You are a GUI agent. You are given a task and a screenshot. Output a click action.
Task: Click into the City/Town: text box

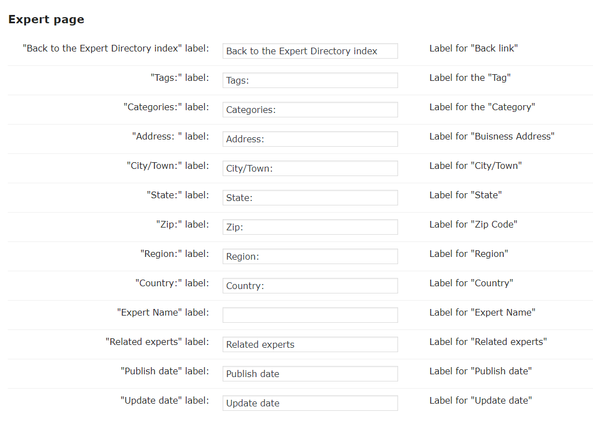click(x=310, y=168)
